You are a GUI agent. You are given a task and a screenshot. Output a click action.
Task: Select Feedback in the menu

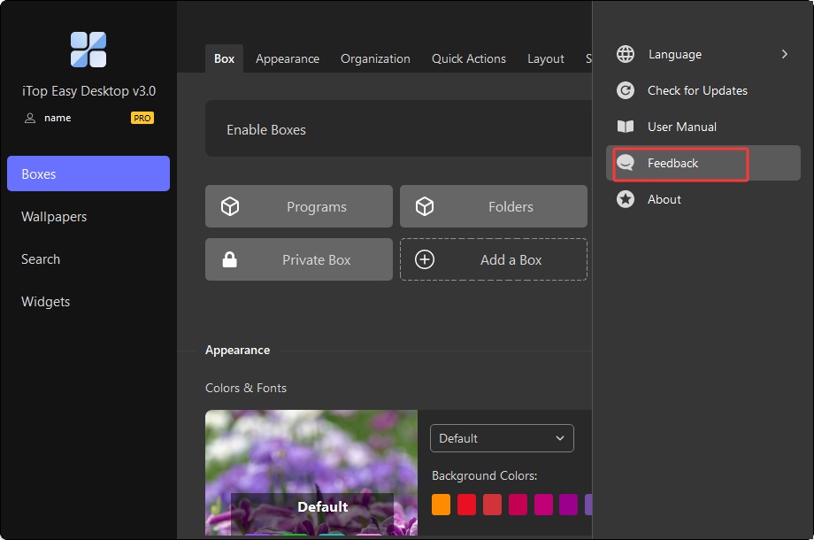(703, 163)
